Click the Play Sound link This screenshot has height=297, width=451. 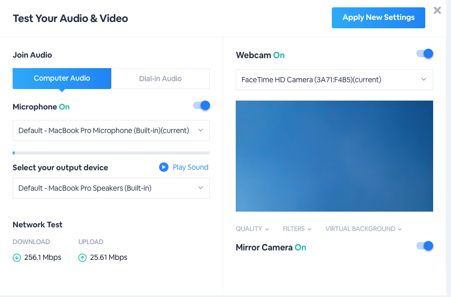[191, 167]
